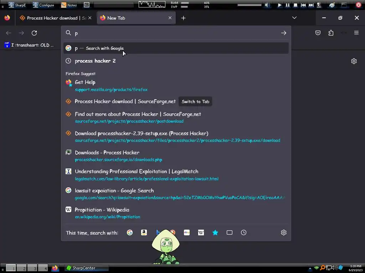This screenshot has width=365, height=273.
Task: Click Firefox icon in bottom taskbar
Action: click(x=55, y=268)
